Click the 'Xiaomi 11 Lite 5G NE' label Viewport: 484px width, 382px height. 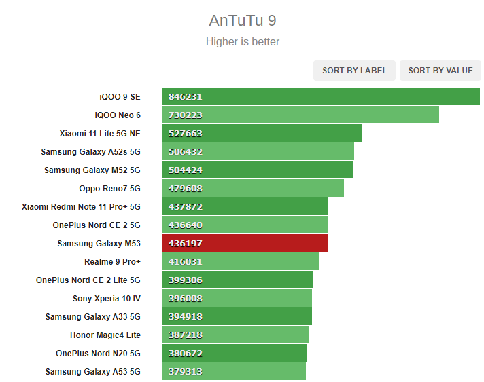tap(100, 134)
